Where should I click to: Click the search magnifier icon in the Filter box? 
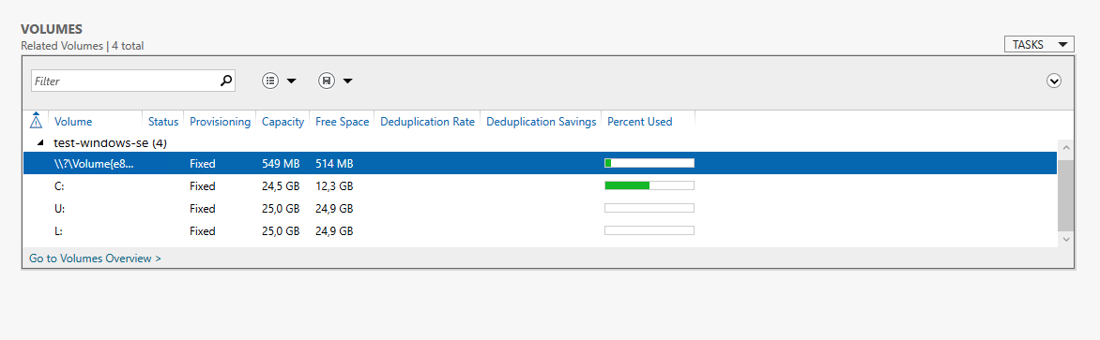(x=225, y=81)
